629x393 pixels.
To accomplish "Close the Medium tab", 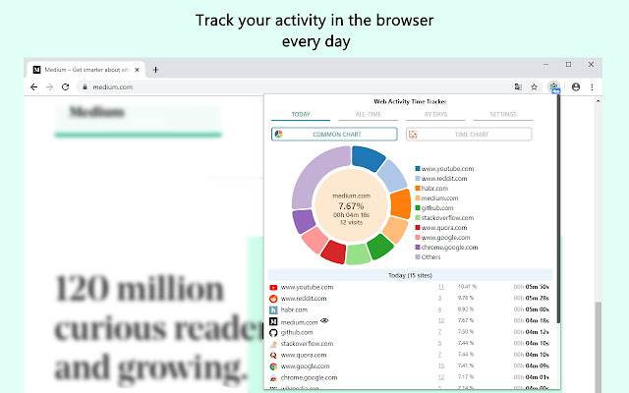I will 137,70.
